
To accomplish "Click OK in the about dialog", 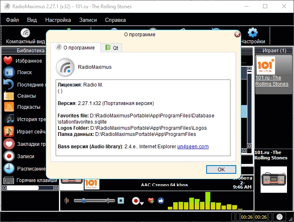I will [x=221, y=170].
